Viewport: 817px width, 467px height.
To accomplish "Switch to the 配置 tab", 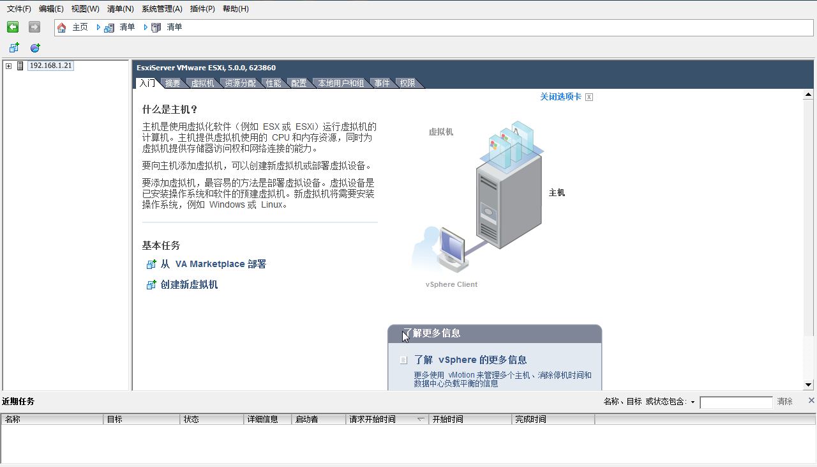I will [x=299, y=83].
